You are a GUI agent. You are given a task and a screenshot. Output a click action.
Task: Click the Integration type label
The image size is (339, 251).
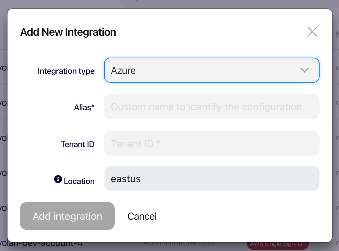(66, 71)
